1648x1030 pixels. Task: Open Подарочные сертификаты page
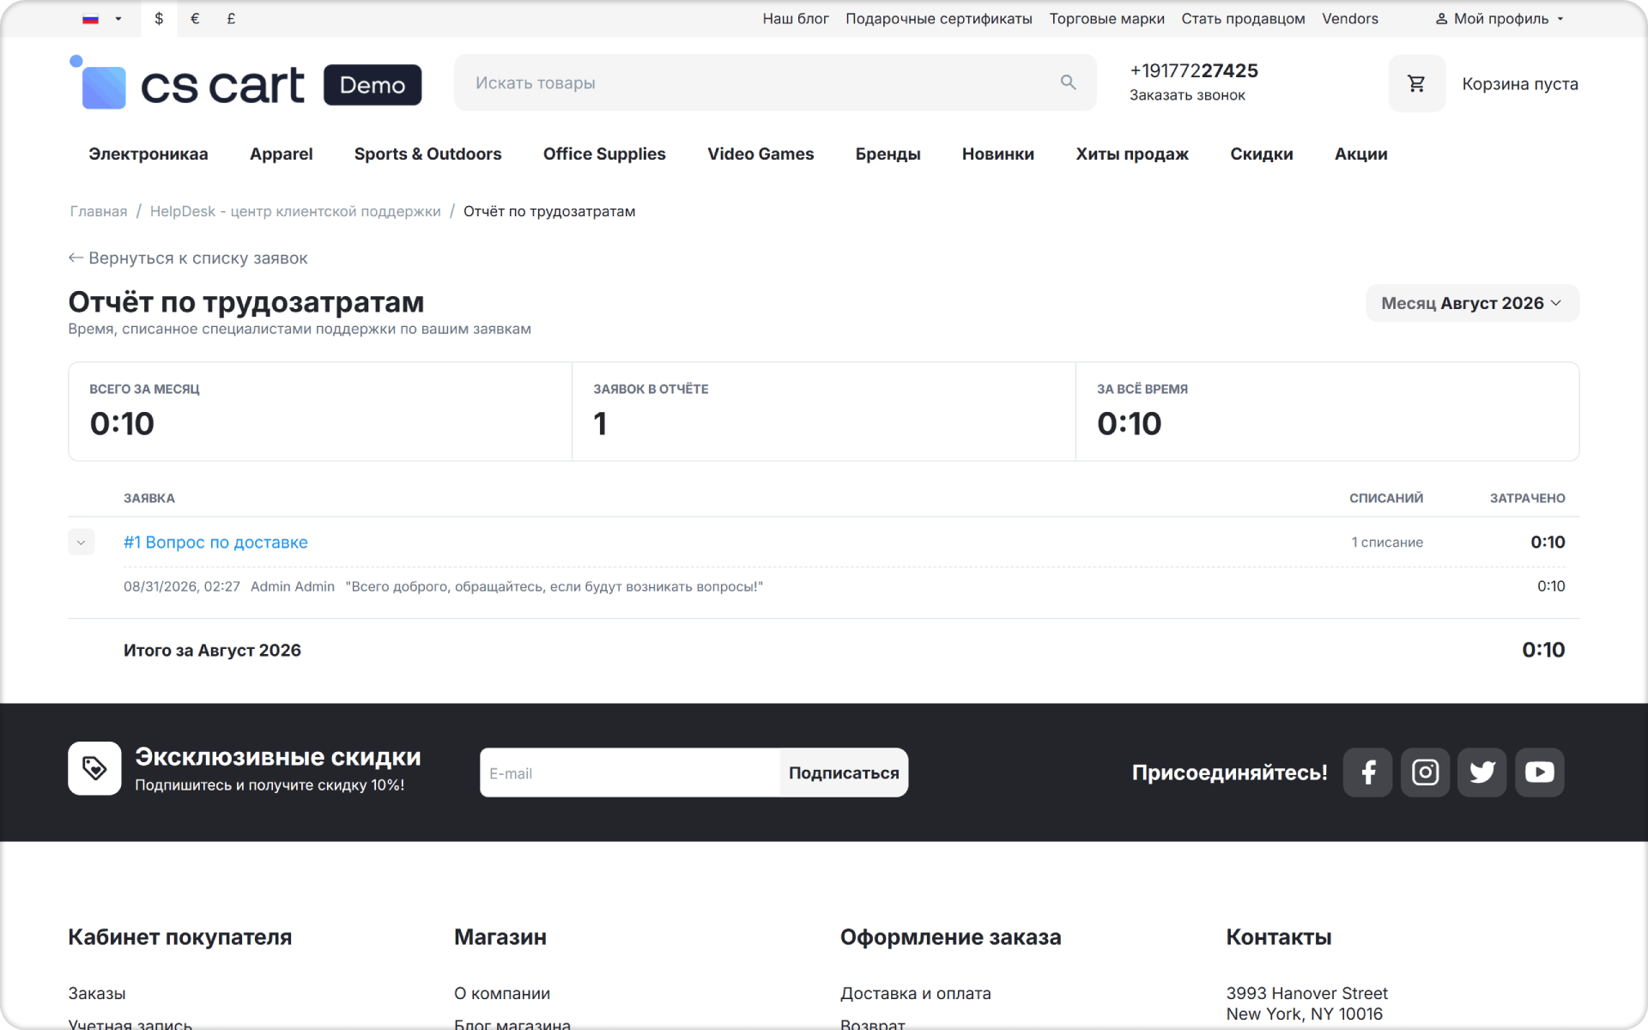tap(938, 19)
